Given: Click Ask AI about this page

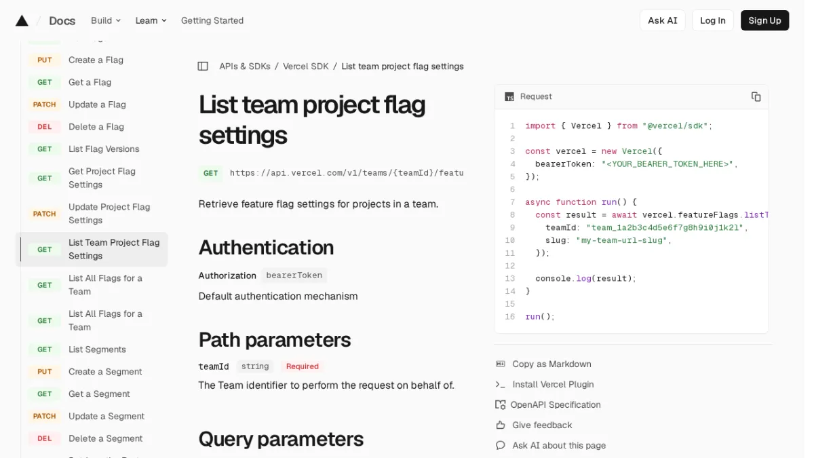Looking at the screenshot, I should [559, 445].
